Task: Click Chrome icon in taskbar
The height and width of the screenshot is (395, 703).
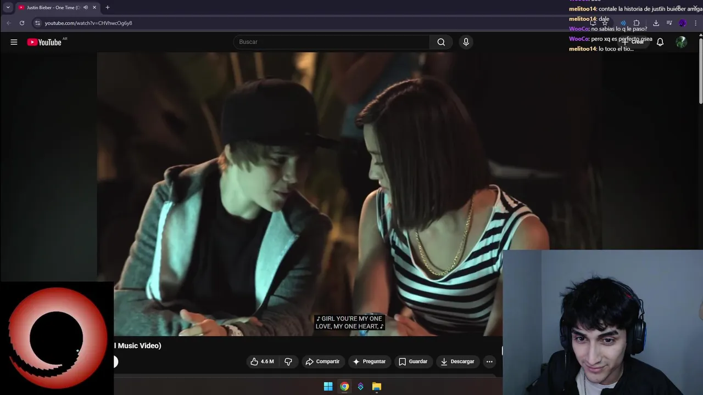Action: tap(344, 386)
